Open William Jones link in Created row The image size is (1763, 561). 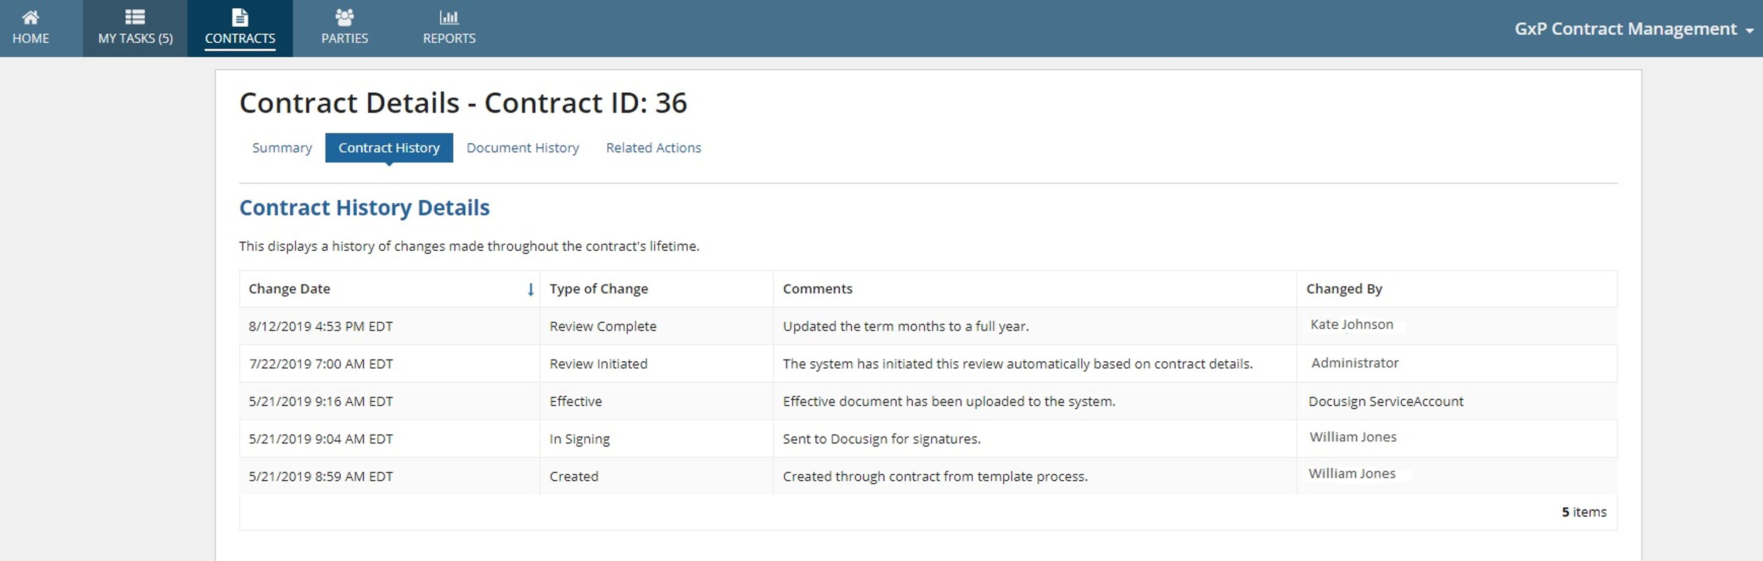click(x=1352, y=473)
